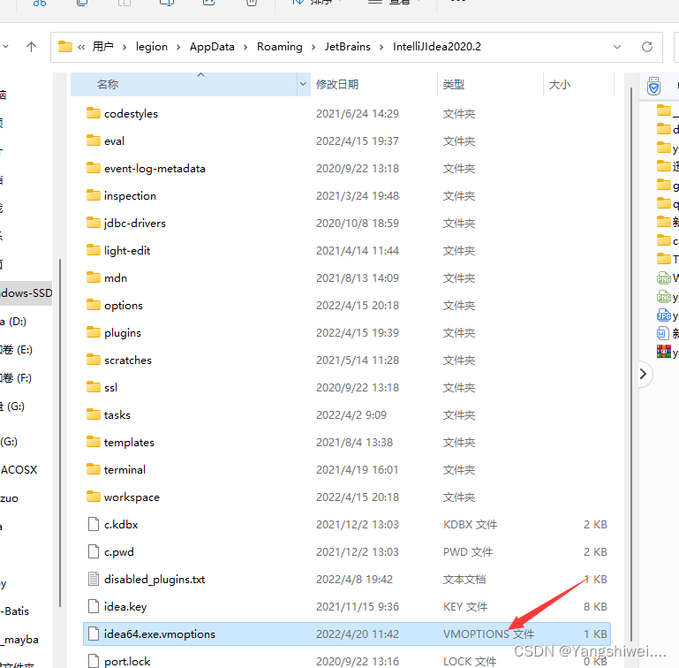Select the tasks folder name

[117, 414]
